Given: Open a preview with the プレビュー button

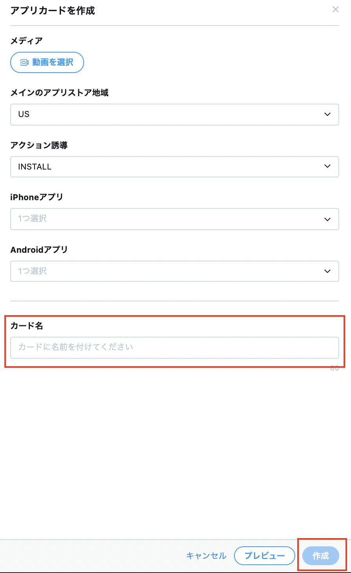Looking at the screenshot, I should pyautogui.click(x=264, y=556).
